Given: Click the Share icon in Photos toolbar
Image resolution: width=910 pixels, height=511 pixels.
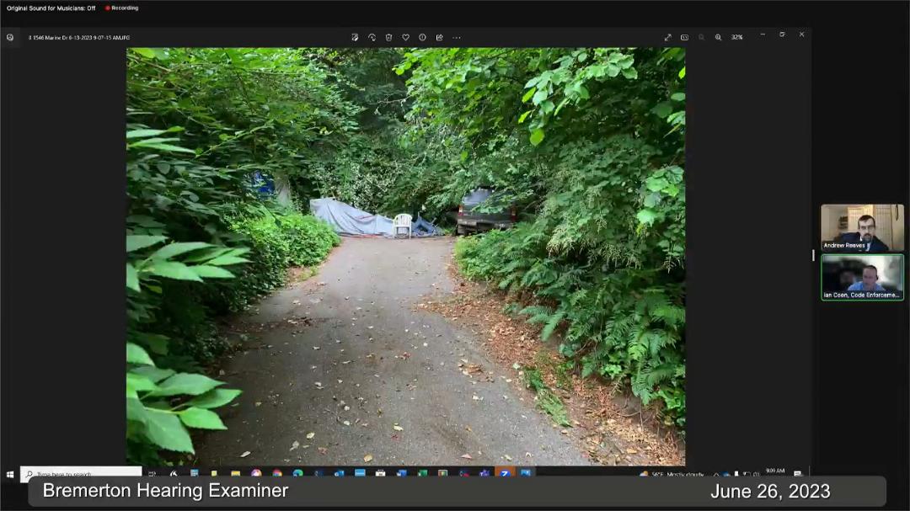Looking at the screenshot, I should coord(439,37).
